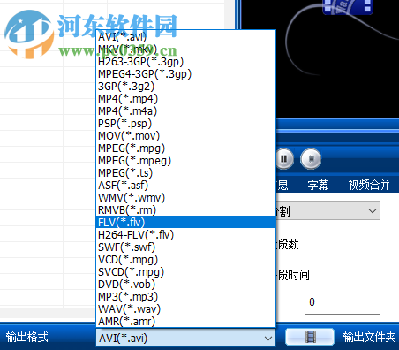Select MOV(*.mov) format
The width and height of the screenshot is (399, 350).
[x=185, y=136]
